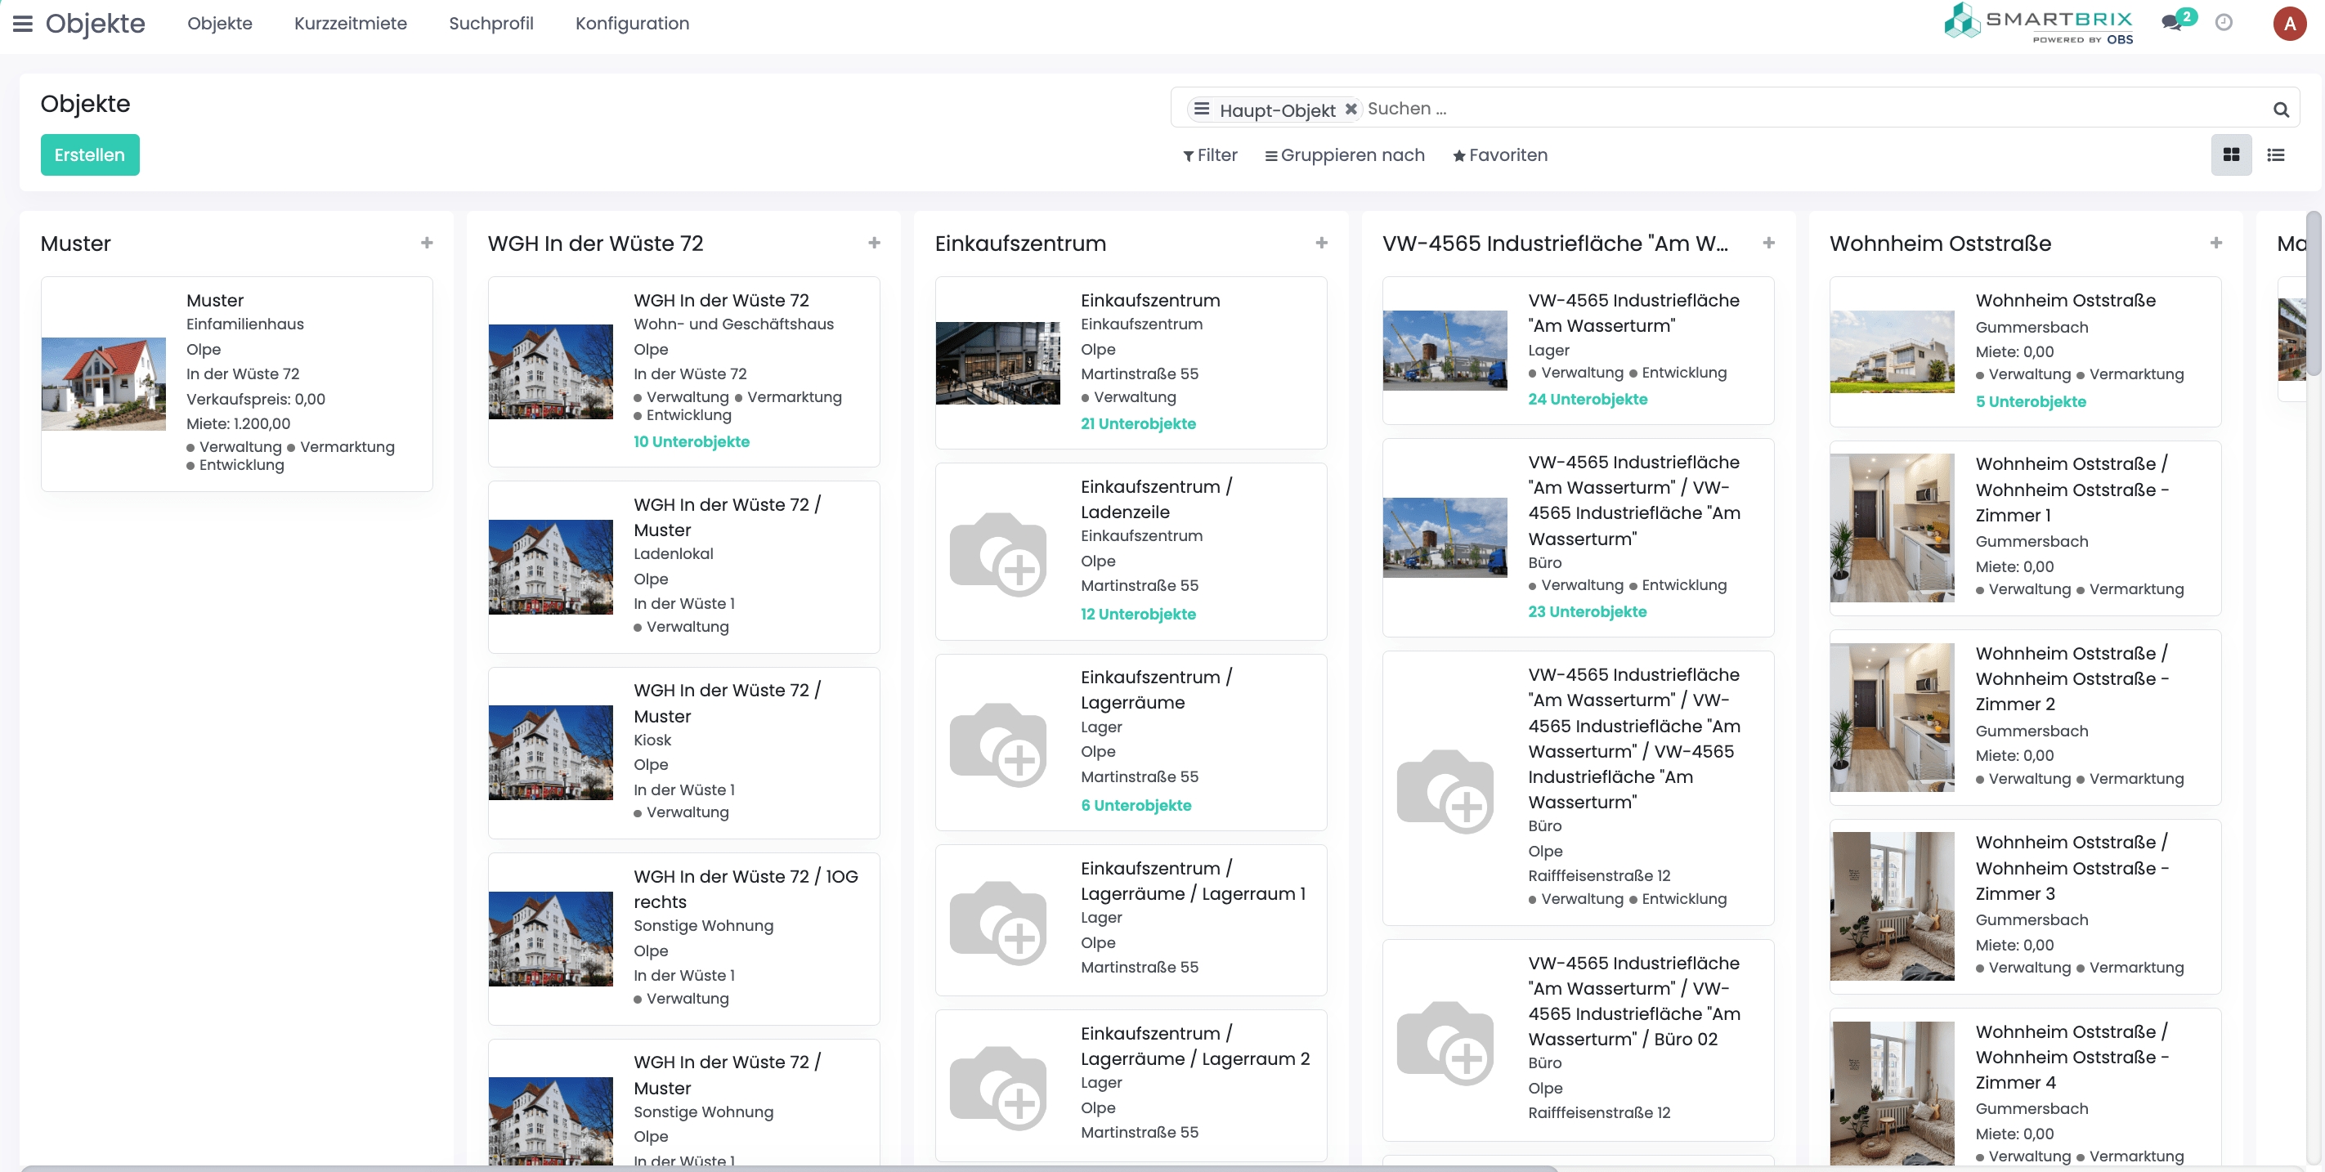
Task: Open the Favoriten dropdown
Action: 1500,155
